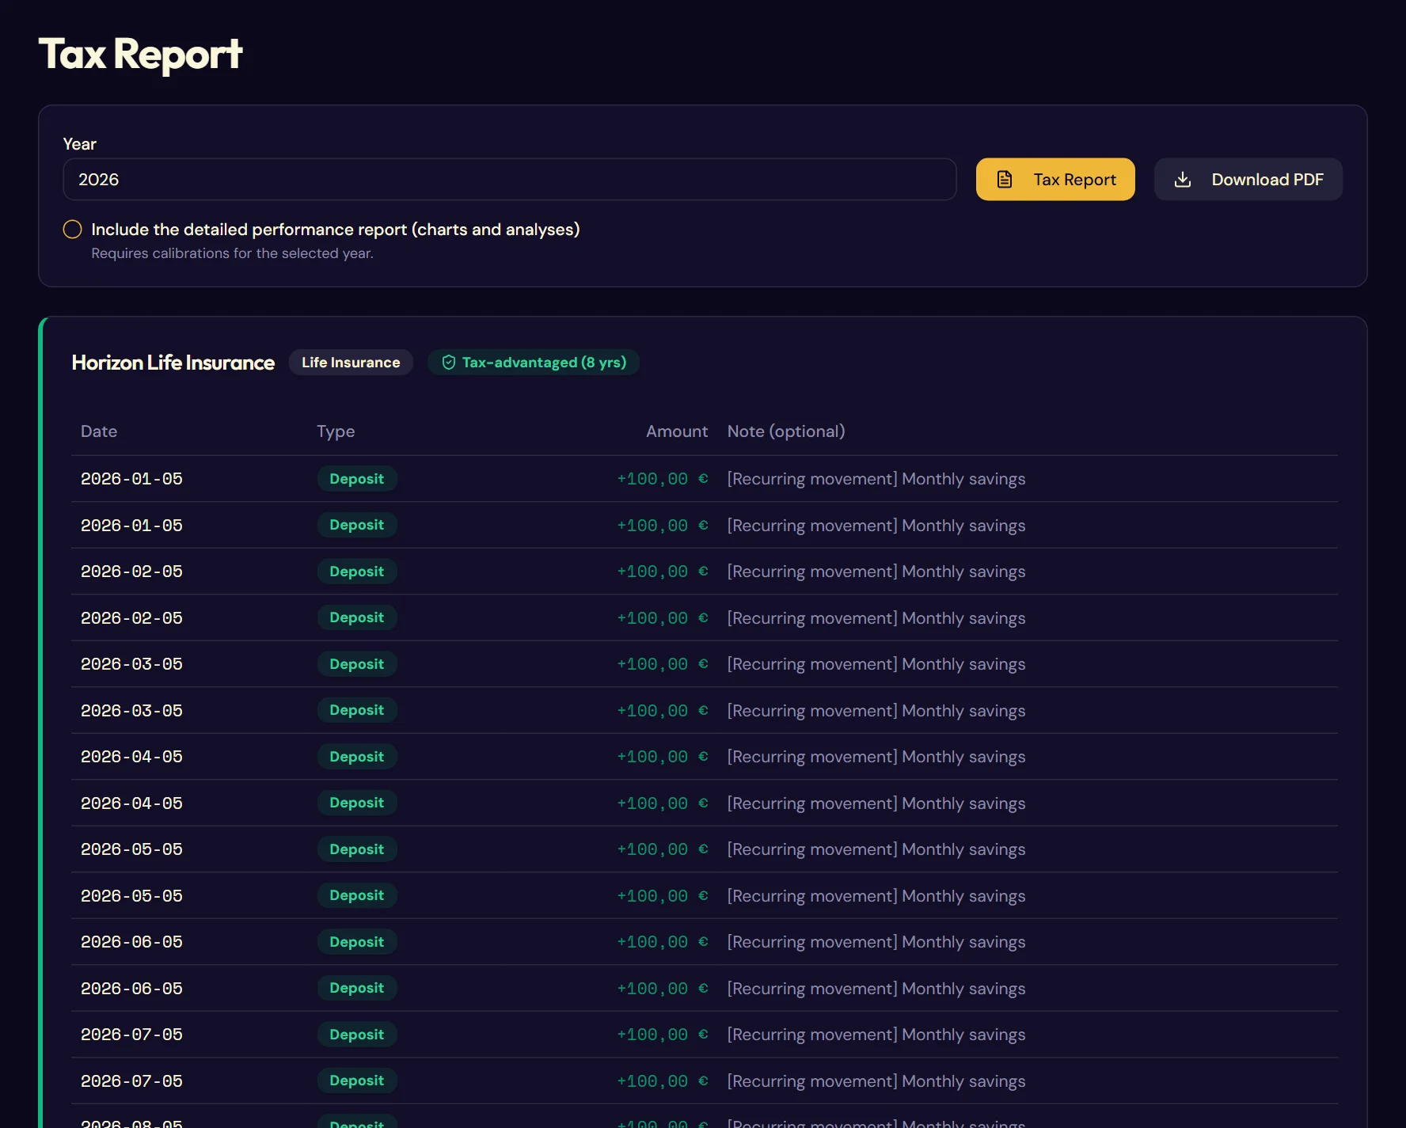Focus the Year input field showing 2026
Viewport: 1406px width, 1128px height.
(510, 180)
